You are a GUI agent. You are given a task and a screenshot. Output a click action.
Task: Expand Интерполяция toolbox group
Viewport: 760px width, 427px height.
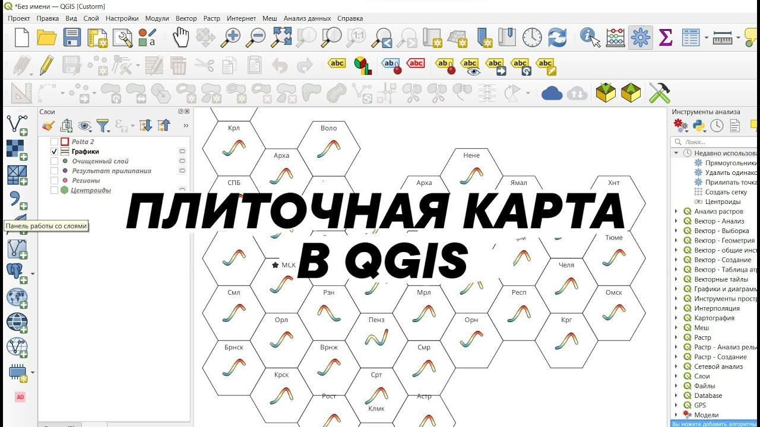[x=676, y=308]
